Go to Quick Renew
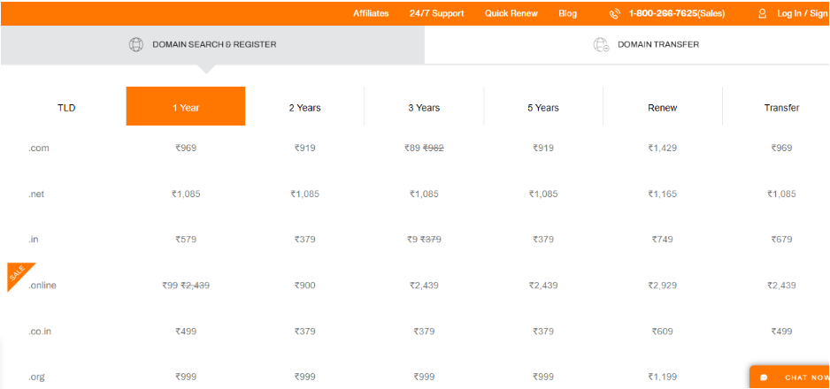Screen dimensions: 830x389 (x=511, y=14)
